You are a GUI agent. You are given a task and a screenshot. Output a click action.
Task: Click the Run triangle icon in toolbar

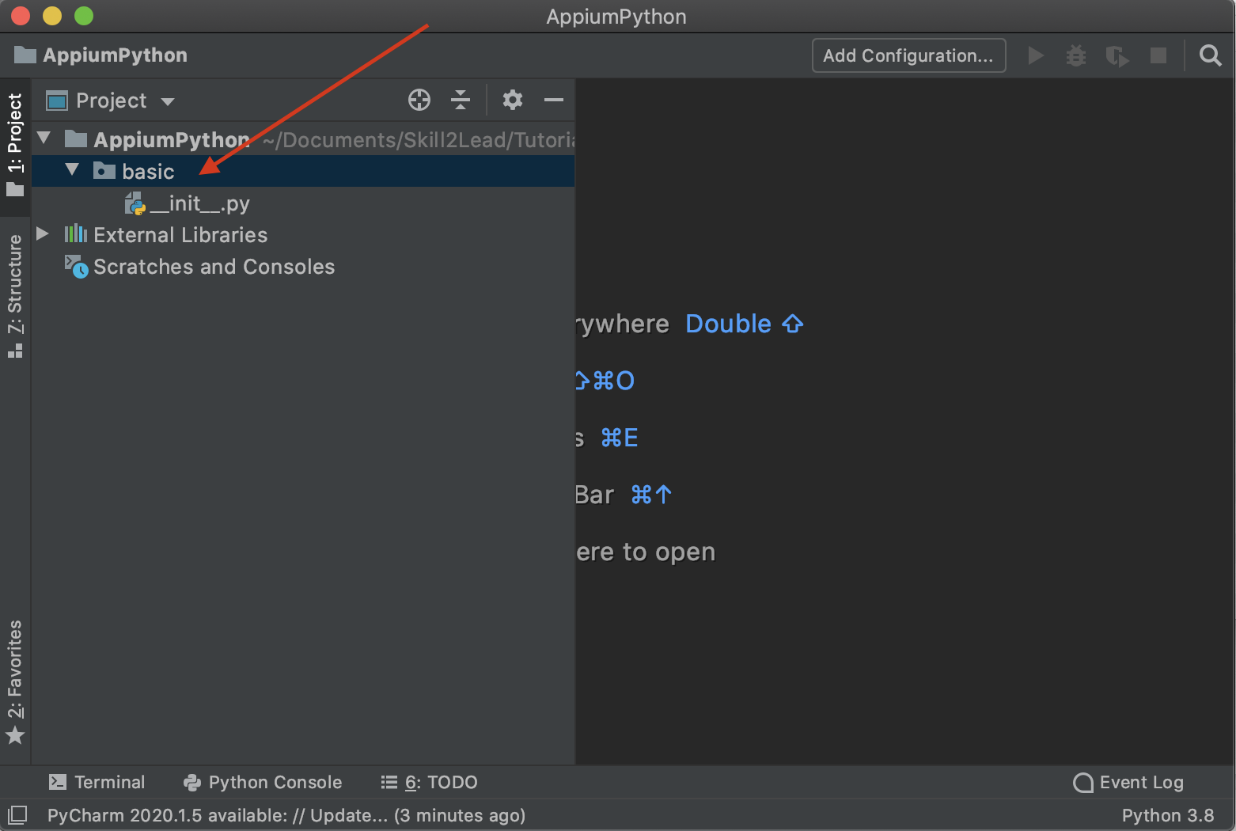1035,55
